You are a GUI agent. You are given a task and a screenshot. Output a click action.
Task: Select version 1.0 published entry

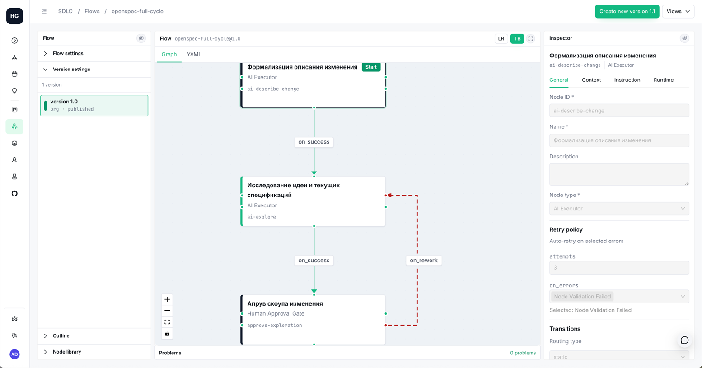tap(94, 105)
